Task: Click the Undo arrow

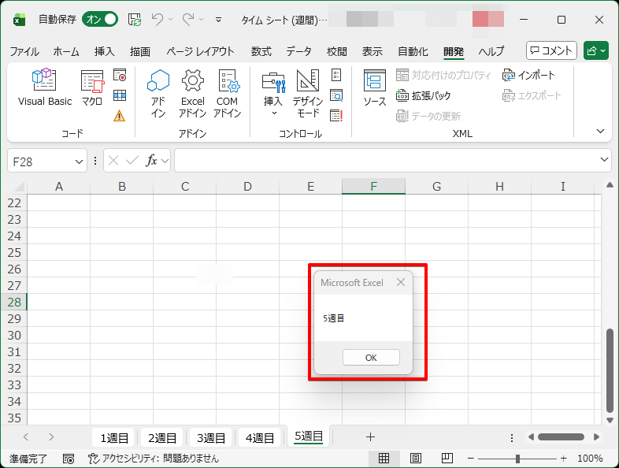Action: (x=158, y=19)
